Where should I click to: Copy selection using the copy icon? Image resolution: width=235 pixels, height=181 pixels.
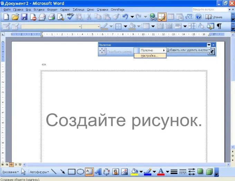click(98, 17)
